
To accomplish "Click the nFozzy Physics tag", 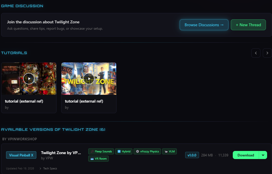I will pos(147,152).
